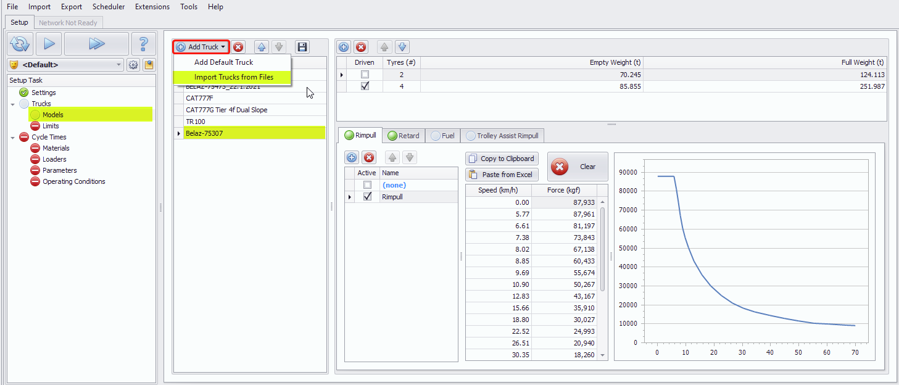899x385 pixels.
Task: Uncheck the Driven checkbox for the 4-tyre row
Action: (365, 86)
